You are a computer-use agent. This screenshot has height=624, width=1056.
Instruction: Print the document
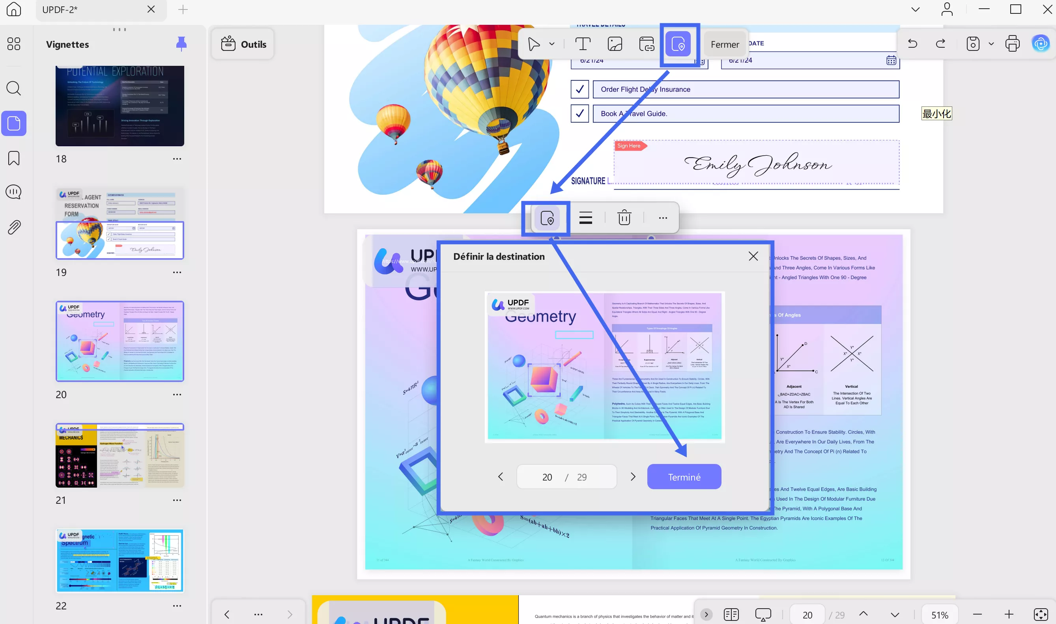tap(1012, 44)
